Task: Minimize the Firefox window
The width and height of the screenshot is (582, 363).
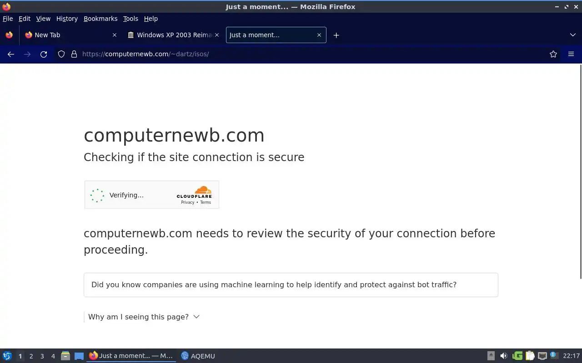Action: click(557, 7)
